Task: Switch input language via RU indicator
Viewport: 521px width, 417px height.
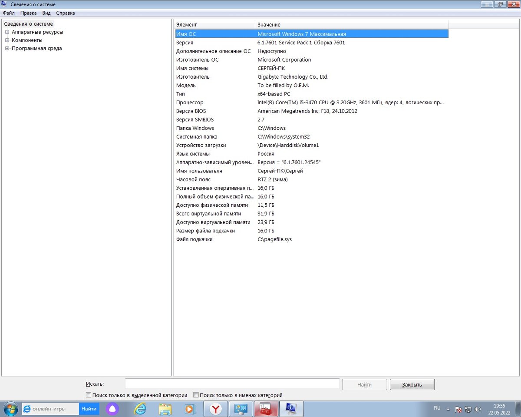Action: tap(437, 408)
